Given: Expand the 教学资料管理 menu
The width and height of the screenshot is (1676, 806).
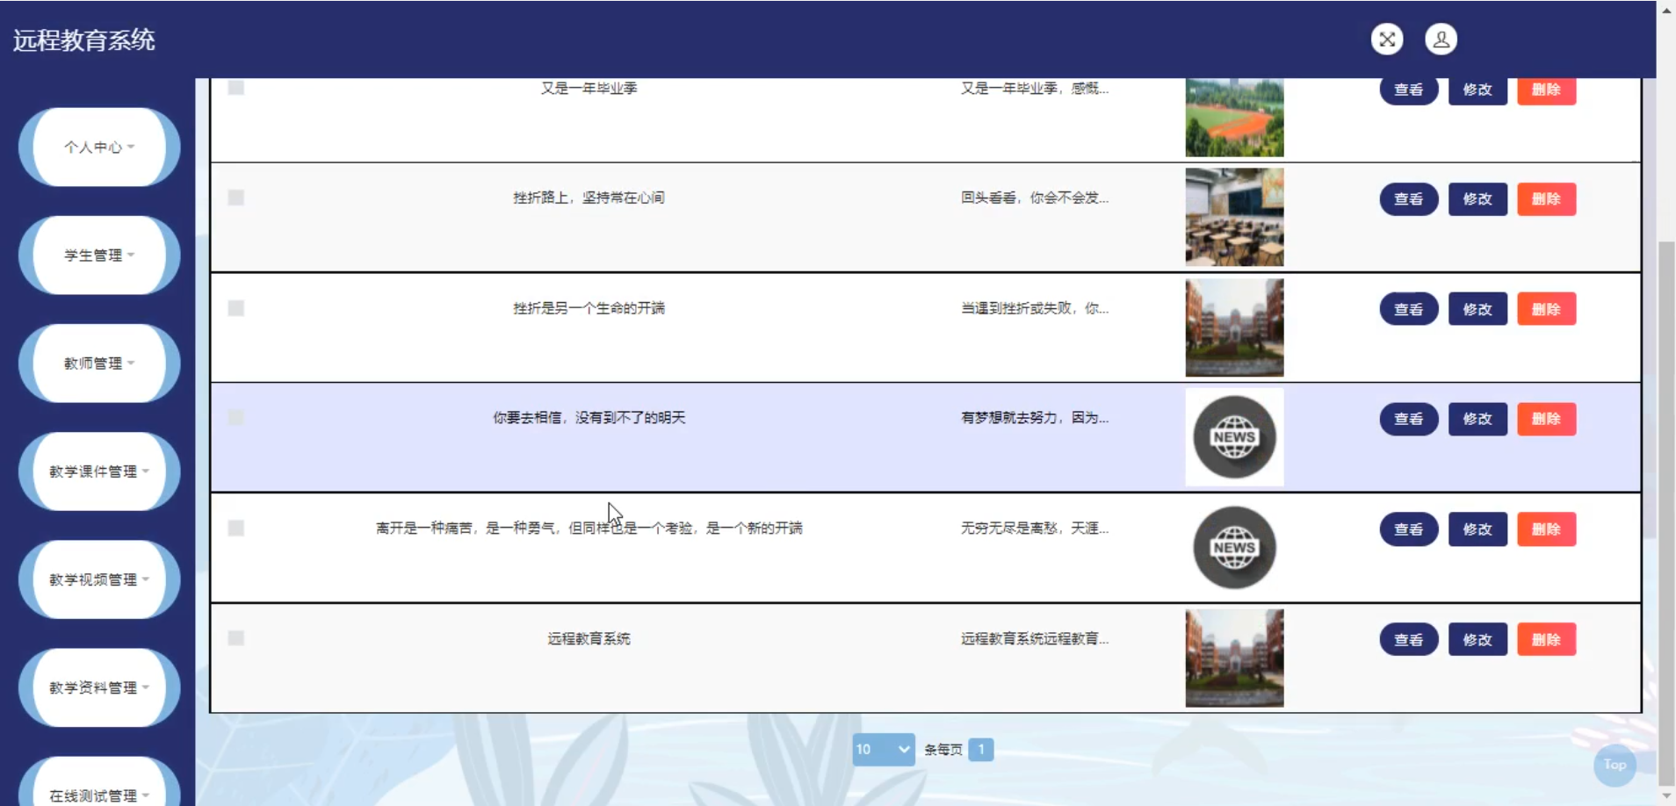Looking at the screenshot, I should pos(99,687).
